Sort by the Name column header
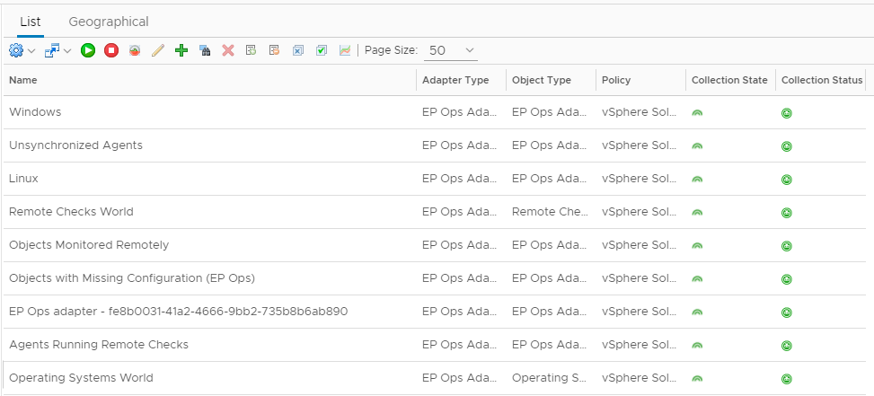The height and width of the screenshot is (396, 874). click(23, 80)
